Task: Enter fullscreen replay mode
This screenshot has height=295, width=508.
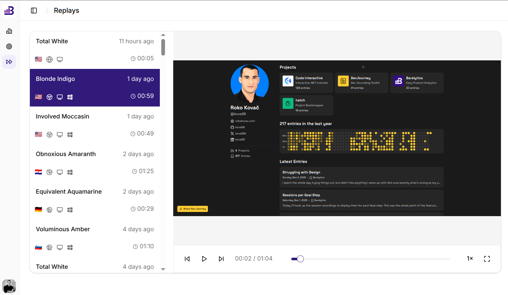Action: pos(487,259)
